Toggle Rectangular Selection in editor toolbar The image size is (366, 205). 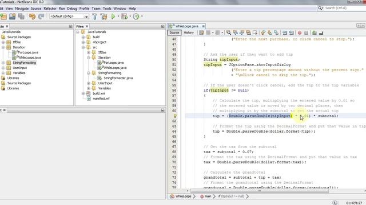pos(255,33)
